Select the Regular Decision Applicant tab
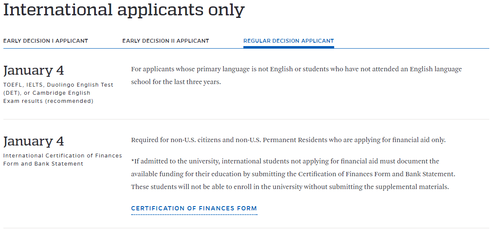This screenshot has width=491, height=230. 289,41
